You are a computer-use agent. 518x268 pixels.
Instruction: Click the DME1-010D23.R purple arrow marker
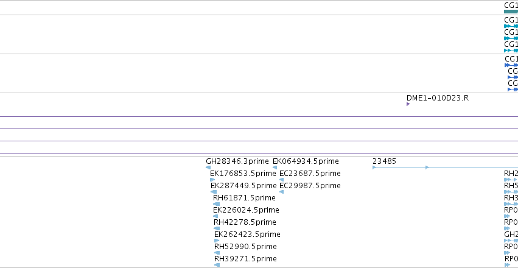[x=408, y=104]
